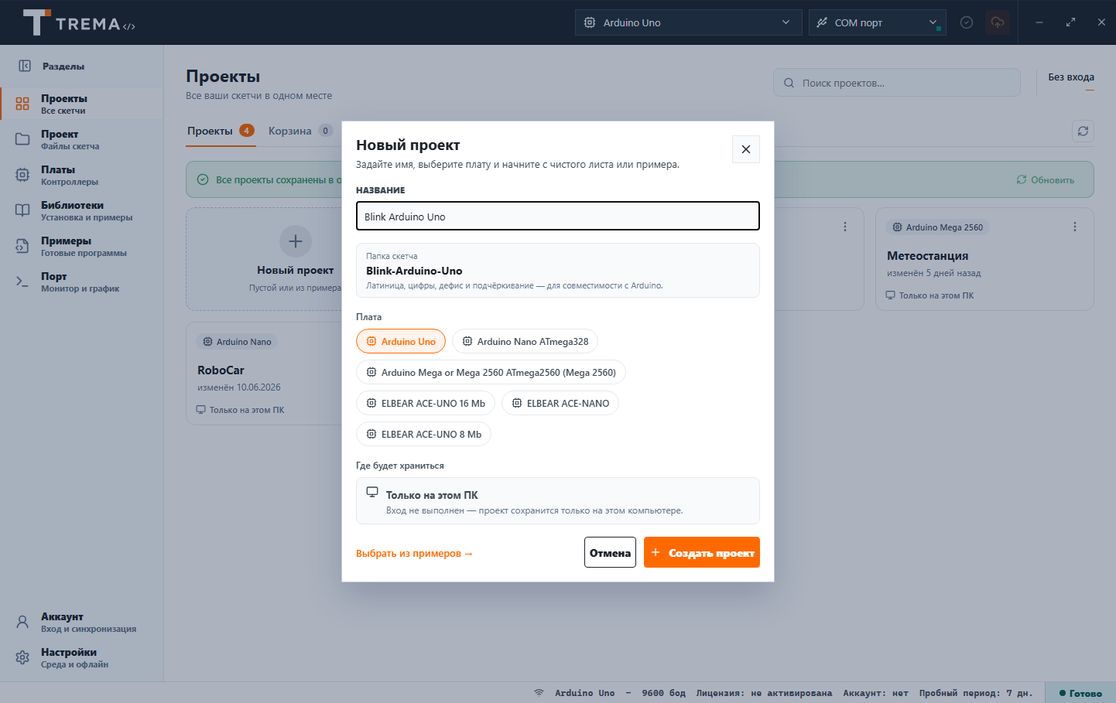1116x703 pixels.
Task: Click Создать проект button
Action: pyautogui.click(x=702, y=552)
